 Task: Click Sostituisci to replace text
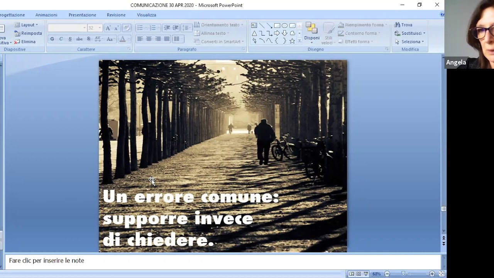tap(410, 33)
